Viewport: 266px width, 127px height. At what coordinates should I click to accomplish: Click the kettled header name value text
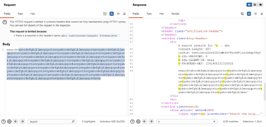click(x=89, y=36)
